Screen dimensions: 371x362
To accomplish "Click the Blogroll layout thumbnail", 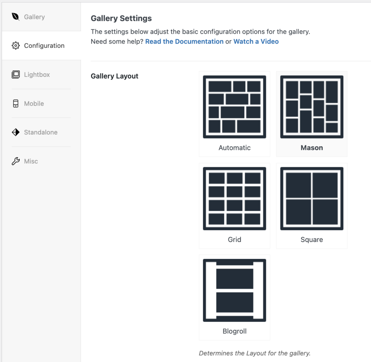I will 234,290.
